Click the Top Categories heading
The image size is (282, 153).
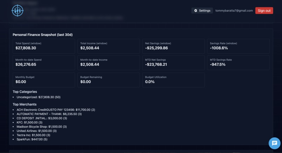[x=25, y=92]
